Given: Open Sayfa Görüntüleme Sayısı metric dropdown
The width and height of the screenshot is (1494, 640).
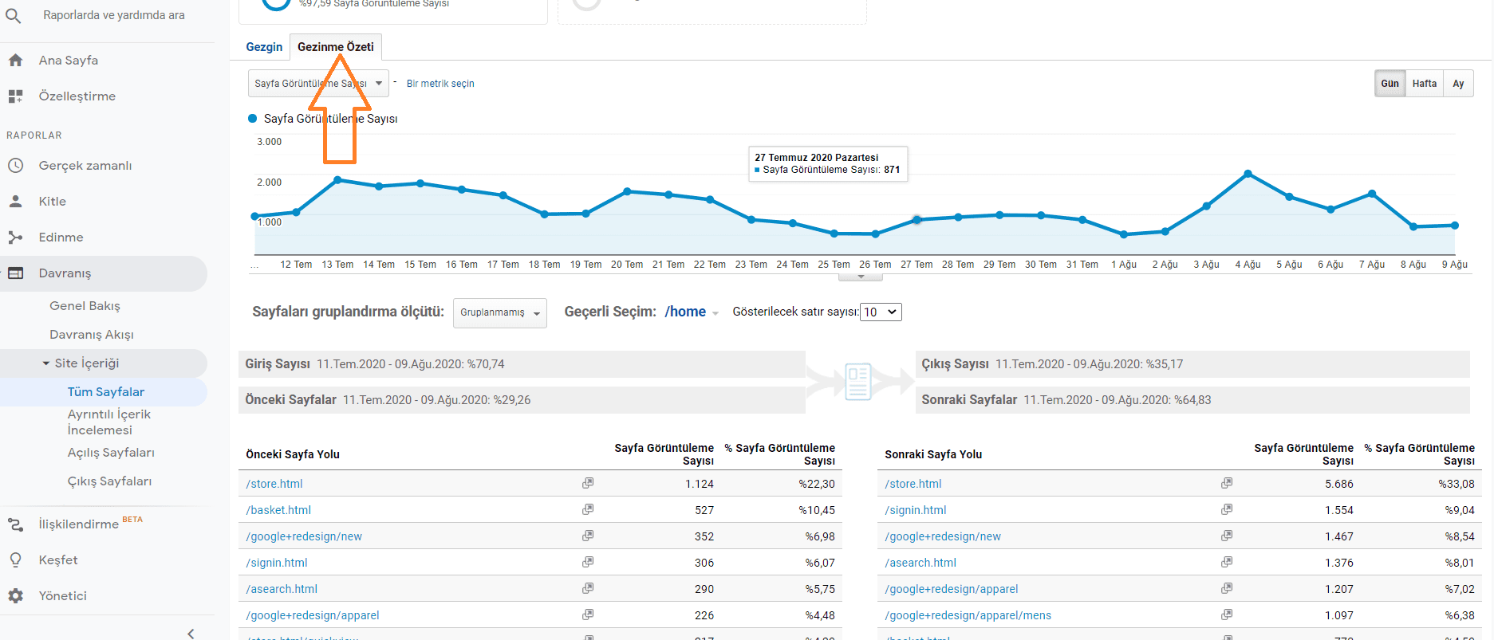Looking at the screenshot, I should pyautogui.click(x=318, y=84).
